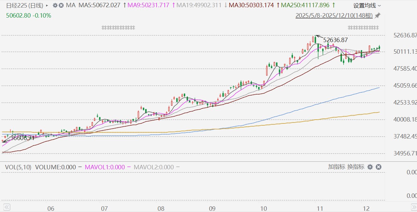Click the 52636.87 peak price marker
This screenshot has height=212, width=417.
335,40
